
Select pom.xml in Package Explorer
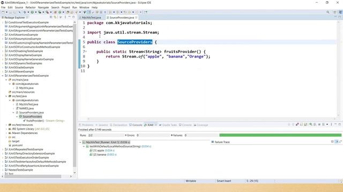pos(17,145)
